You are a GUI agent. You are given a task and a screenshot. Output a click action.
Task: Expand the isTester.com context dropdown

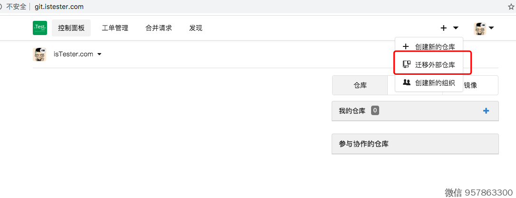(99, 54)
